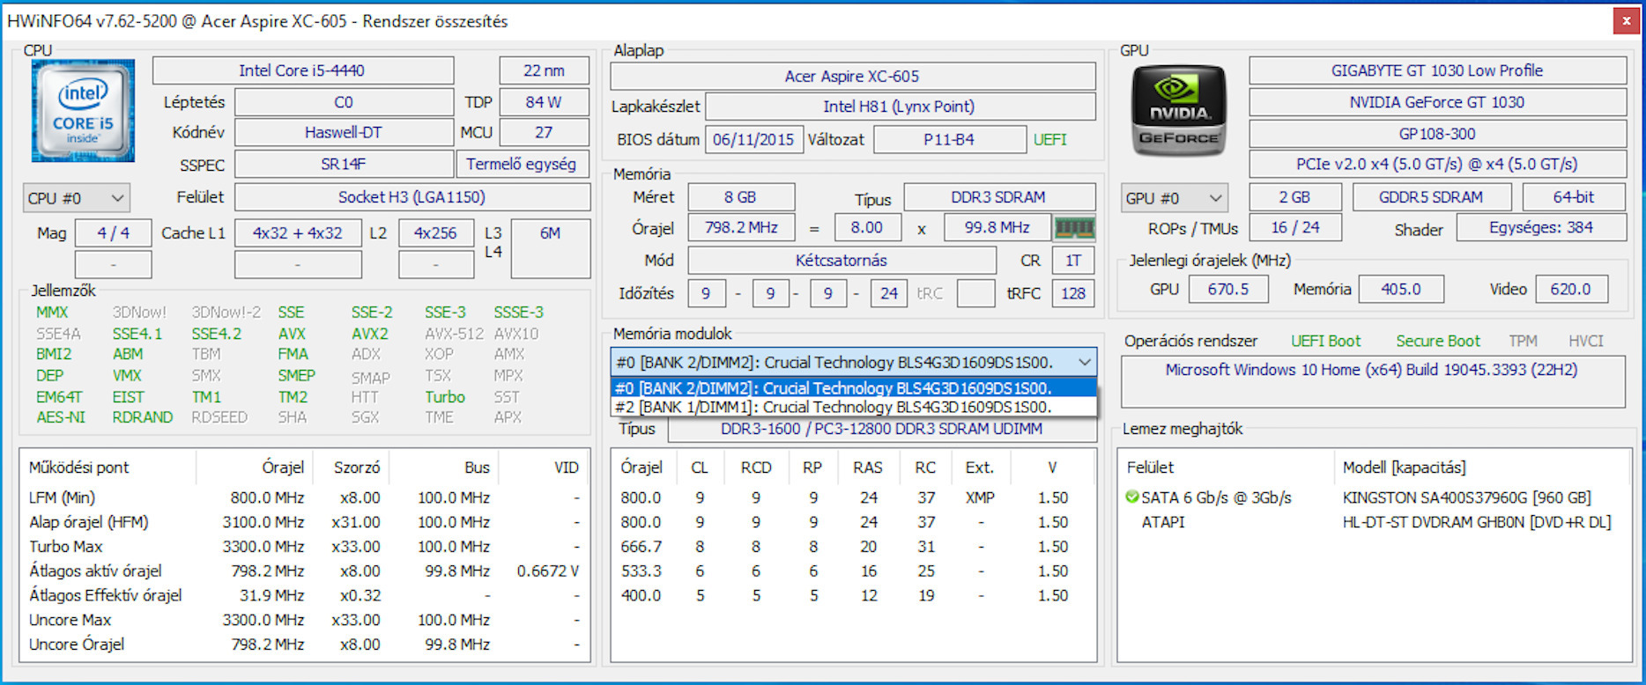Click the Acer Aspire XC-605 motherboard field

852,76
